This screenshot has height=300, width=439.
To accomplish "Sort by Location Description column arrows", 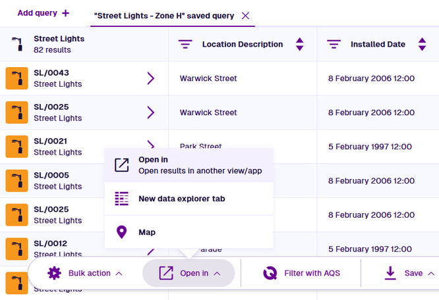I will tap(300, 45).
